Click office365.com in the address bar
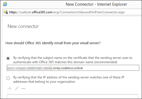142x99 pixels. 42,12
